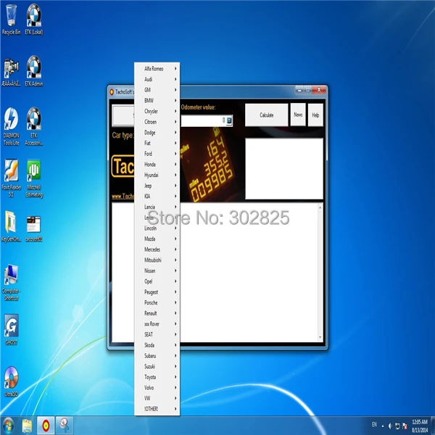The height and width of the screenshot is (435, 435).
Task: Show hidden system tray icons
Action: [383, 426]
